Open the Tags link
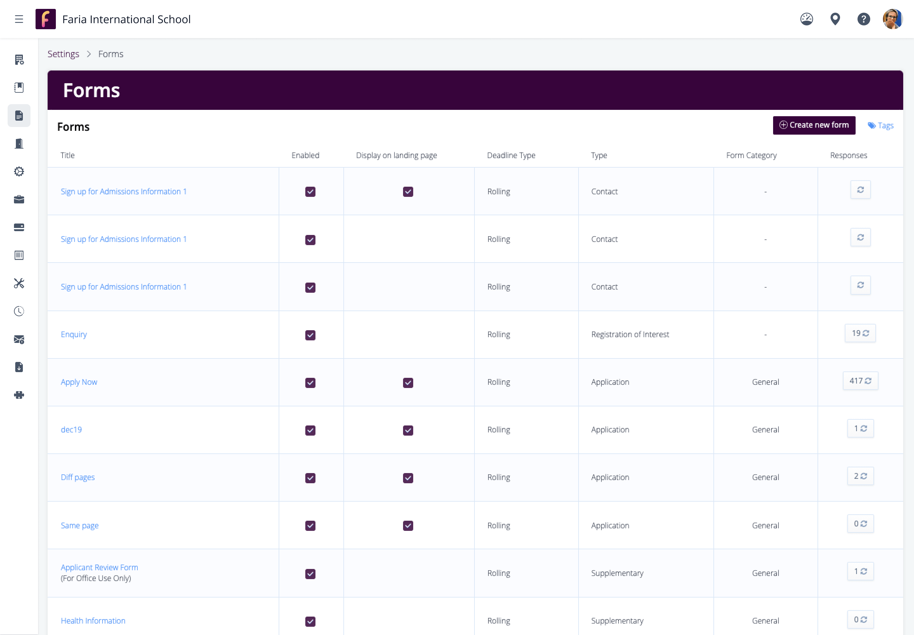914x635 pixels. 881,126
